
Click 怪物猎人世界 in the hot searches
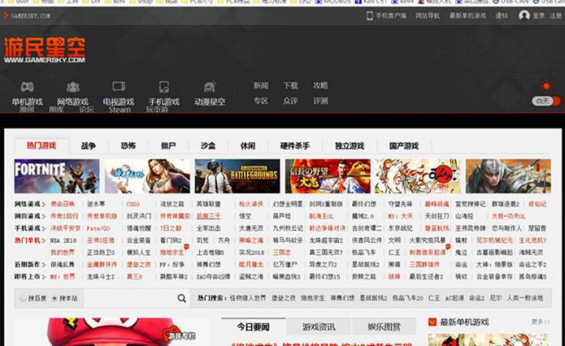248,298
